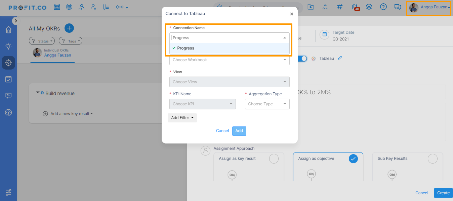Toggle the Tableau integration switch
This screenshot has height=201, width=453.
302,59
